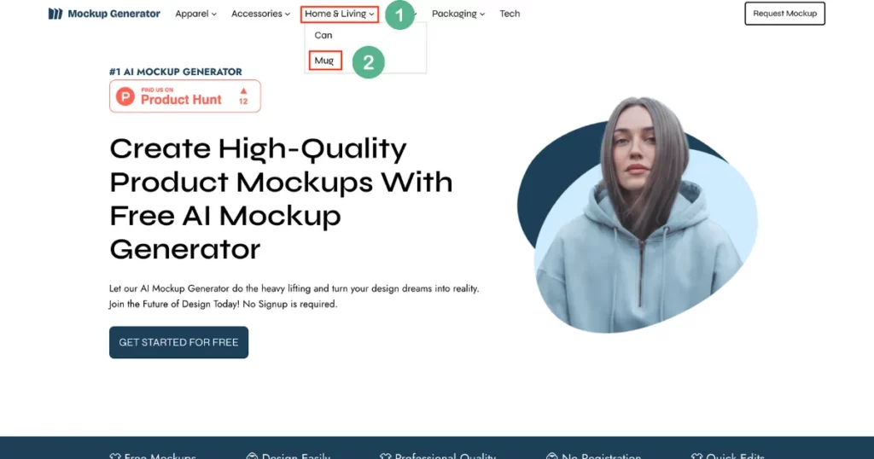Select Mug from the open submenu
This screenshot has width=874, height=459.
pos(324,61)
